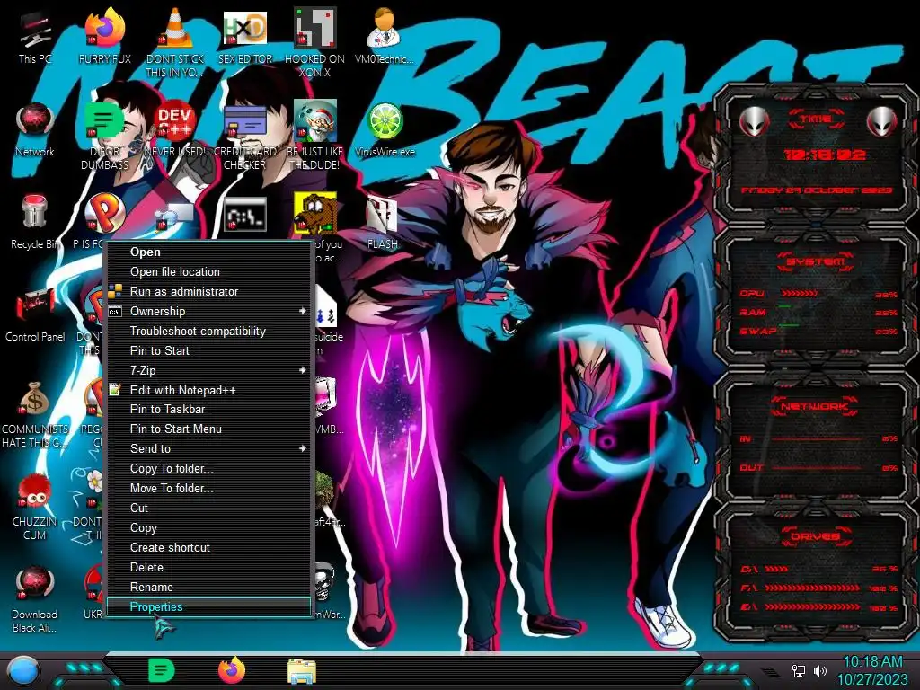Choose Edit with Notepad++
Screen dimensions: 920x690
point(208,390)
